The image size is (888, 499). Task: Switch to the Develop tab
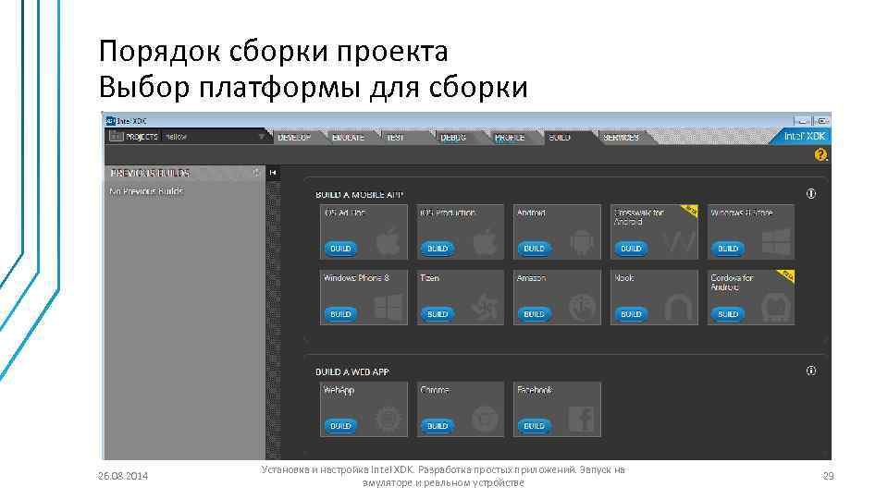[294, 137]
